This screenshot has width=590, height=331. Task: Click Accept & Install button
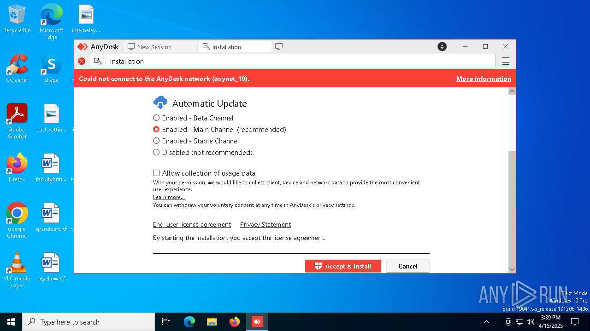343,266
